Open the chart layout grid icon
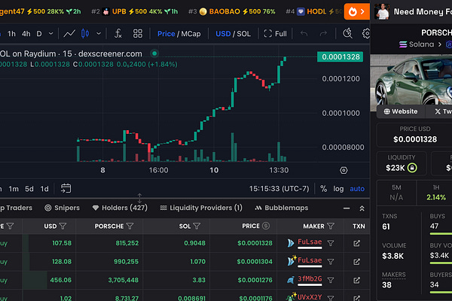452x301 pixels. click(138, 34)
